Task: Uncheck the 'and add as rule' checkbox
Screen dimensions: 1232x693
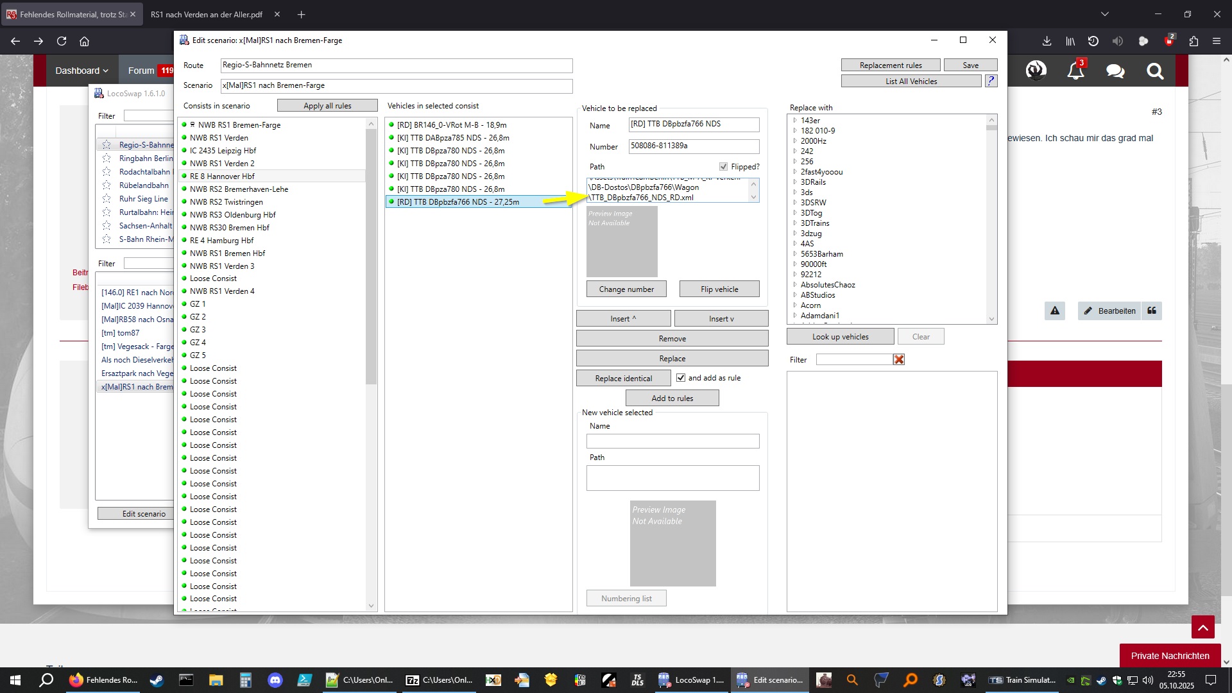Action: click(x=681, y=378)
